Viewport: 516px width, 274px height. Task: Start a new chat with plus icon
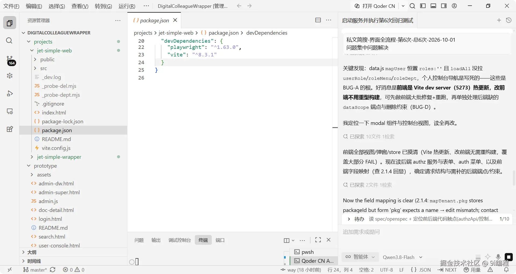[499, 20]
